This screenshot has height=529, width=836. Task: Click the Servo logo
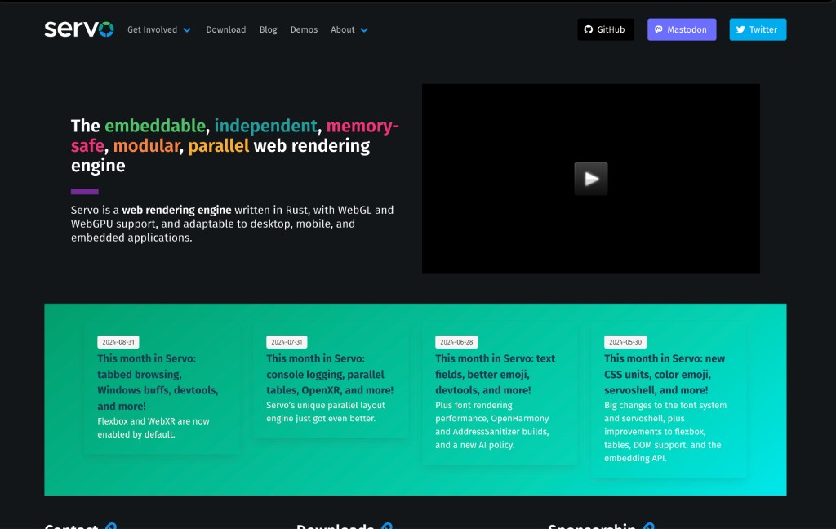[x=79, y=29]
